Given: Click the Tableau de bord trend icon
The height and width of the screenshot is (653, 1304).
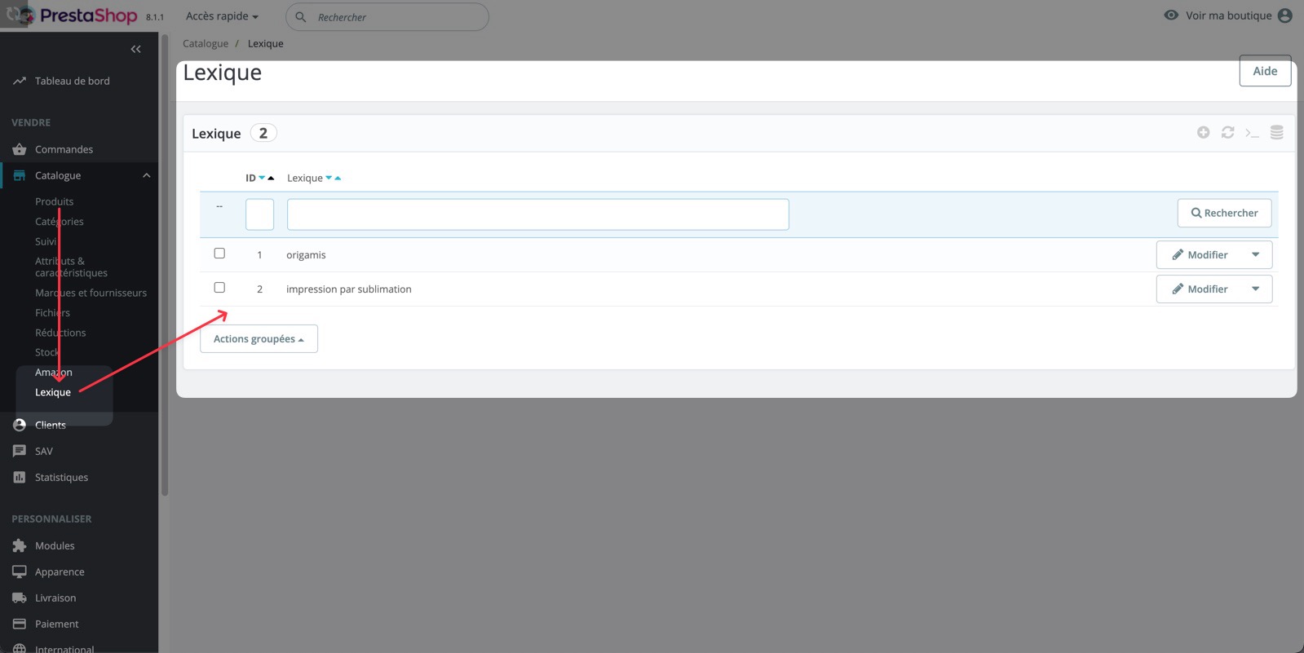Looking at the screenshot, I should point(20,81).
